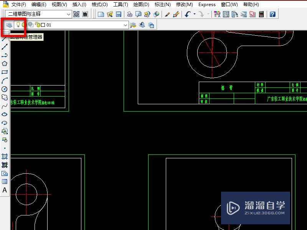The image size is (307, 230).
Task: Open the Layer Properties Manager
Action: pyautogui.click(x=9, y=25)
